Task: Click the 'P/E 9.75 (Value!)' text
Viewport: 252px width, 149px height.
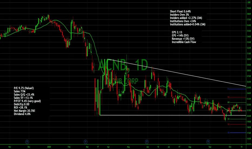Action: (x=24, y=88)
